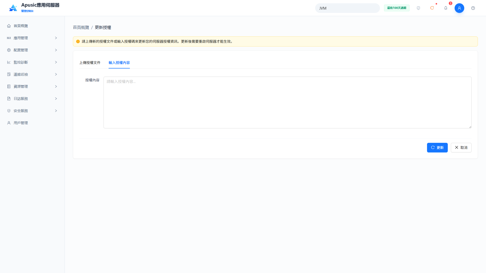Click the blue 更新 button

tap(437, 148)
